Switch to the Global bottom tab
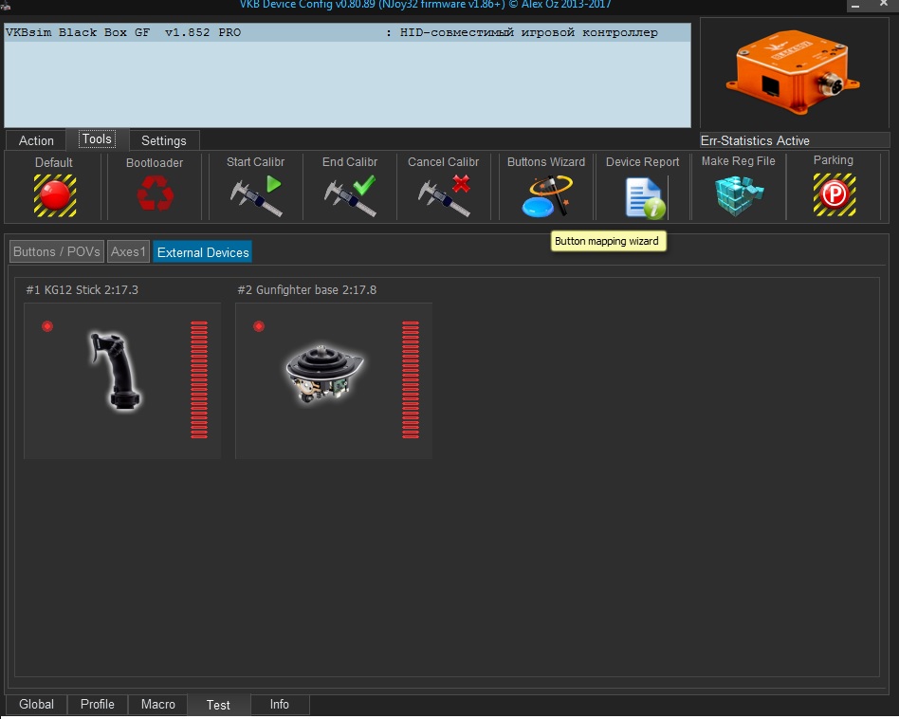The height and width of the screenshot is (719, 899). point(36,704)
